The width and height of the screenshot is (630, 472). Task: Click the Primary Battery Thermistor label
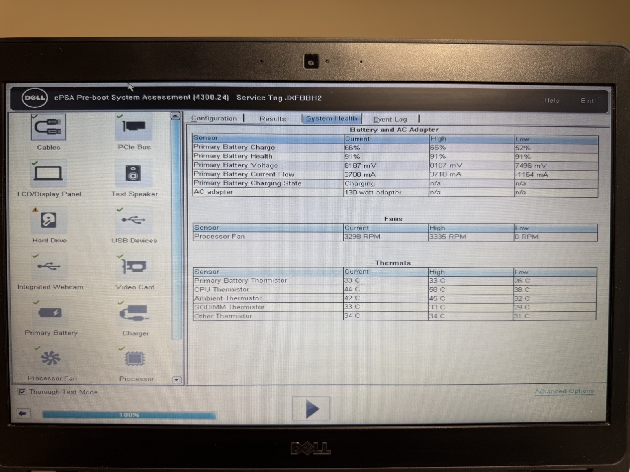(x=240, y=280)
